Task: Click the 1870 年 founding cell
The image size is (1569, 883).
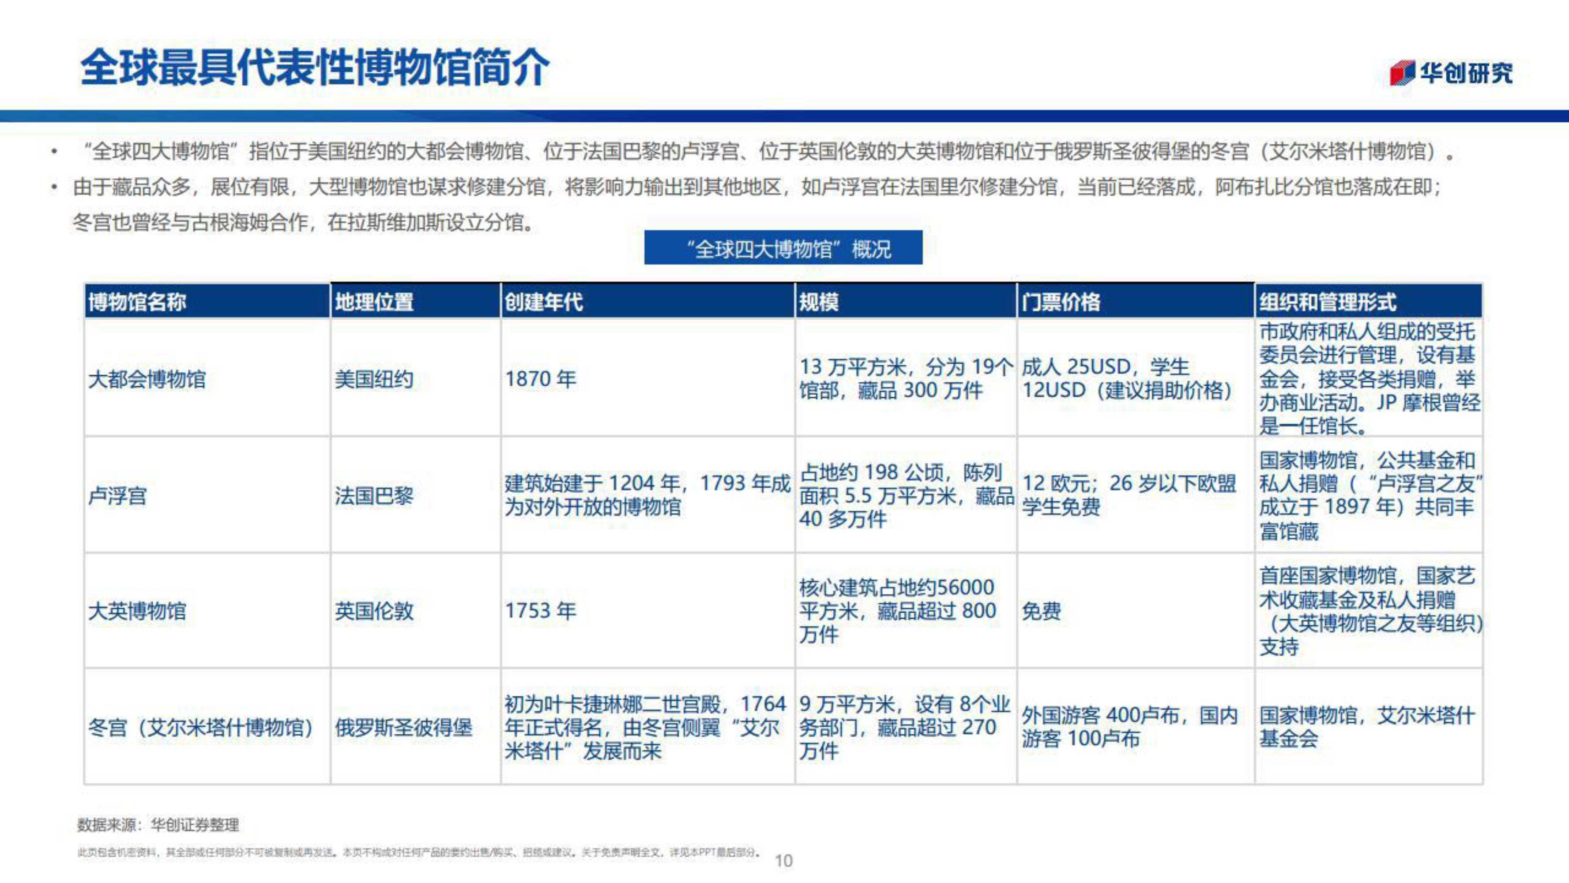Action: [648, 378]
